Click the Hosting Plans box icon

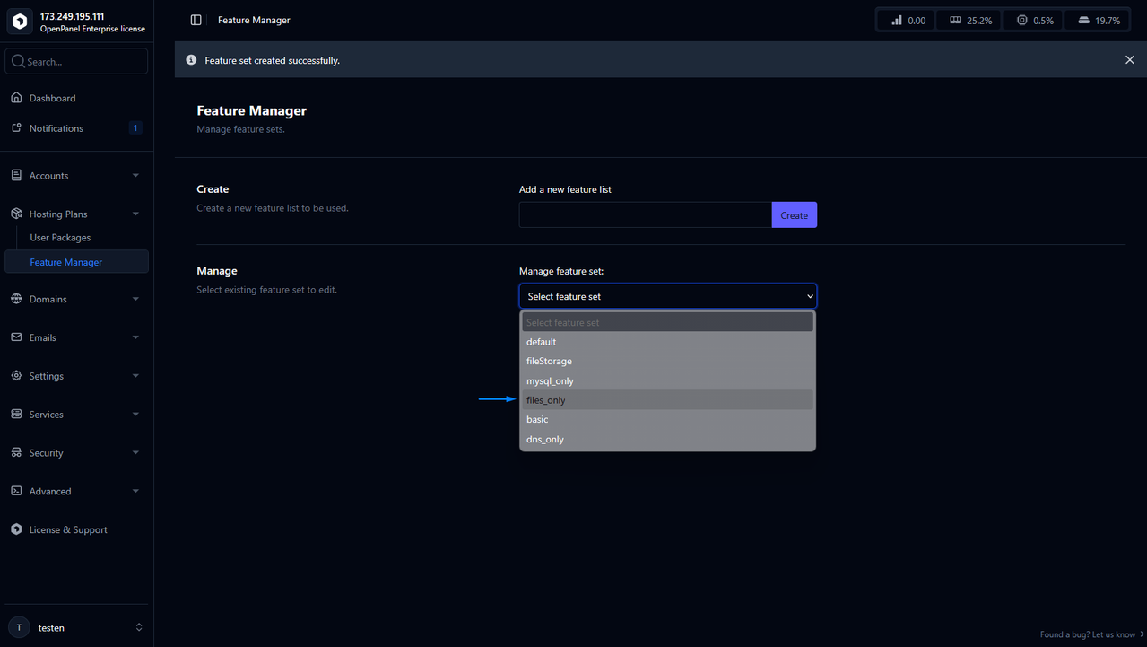point(16,214)
